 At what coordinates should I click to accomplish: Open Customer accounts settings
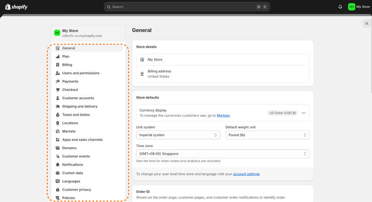click(88, 98)
